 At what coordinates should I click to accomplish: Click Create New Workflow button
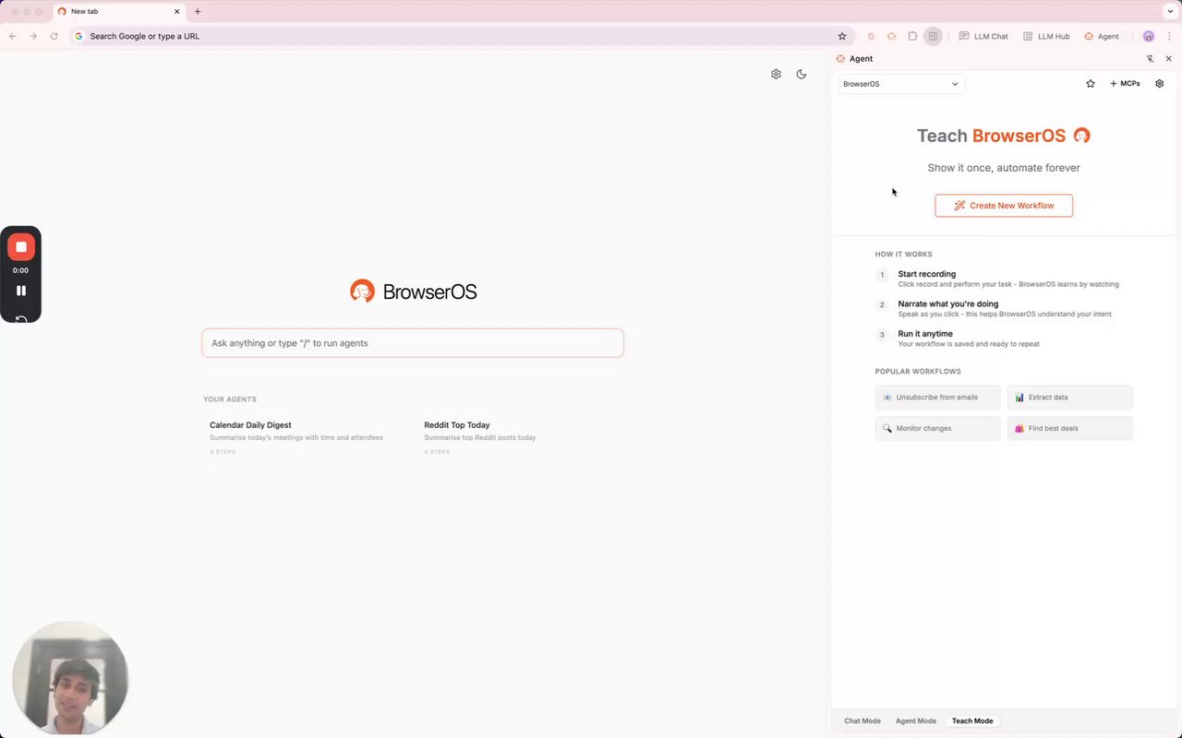(1004, 206)
